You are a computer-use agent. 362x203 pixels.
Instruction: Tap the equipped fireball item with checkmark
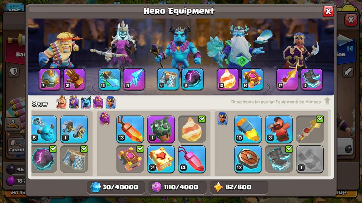point(192,129)
